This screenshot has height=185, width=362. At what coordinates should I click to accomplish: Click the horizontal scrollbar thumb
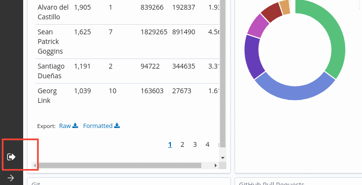click(x=119, y=165)
